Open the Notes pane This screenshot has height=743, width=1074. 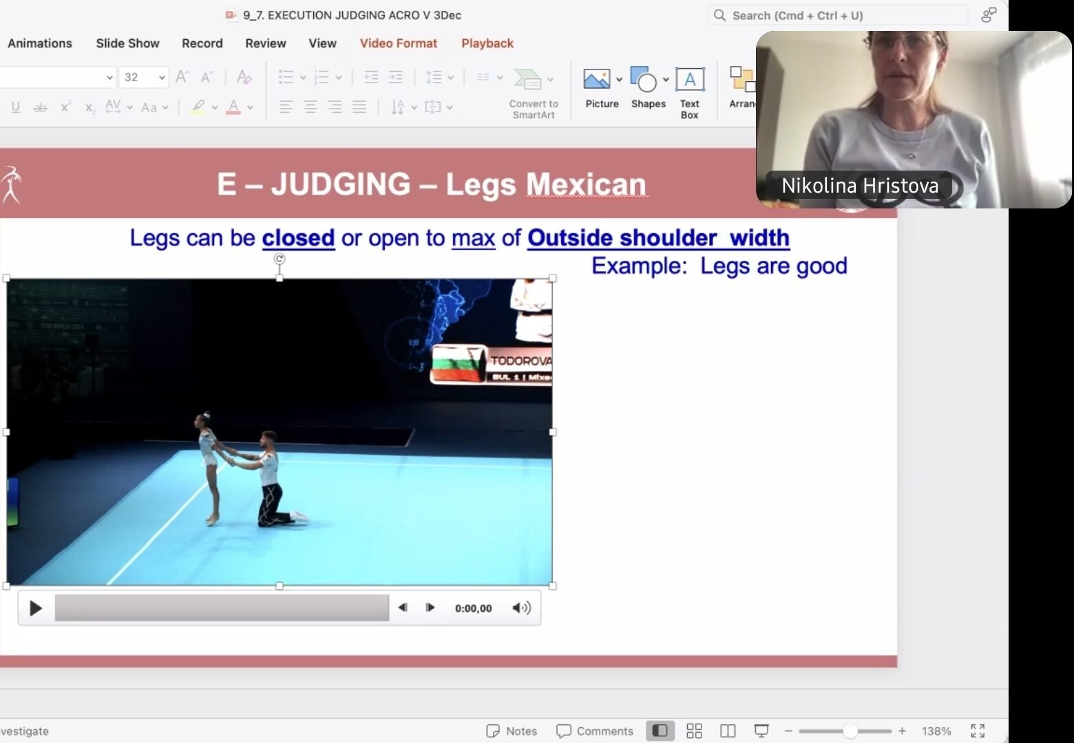[x=512, y=731]
